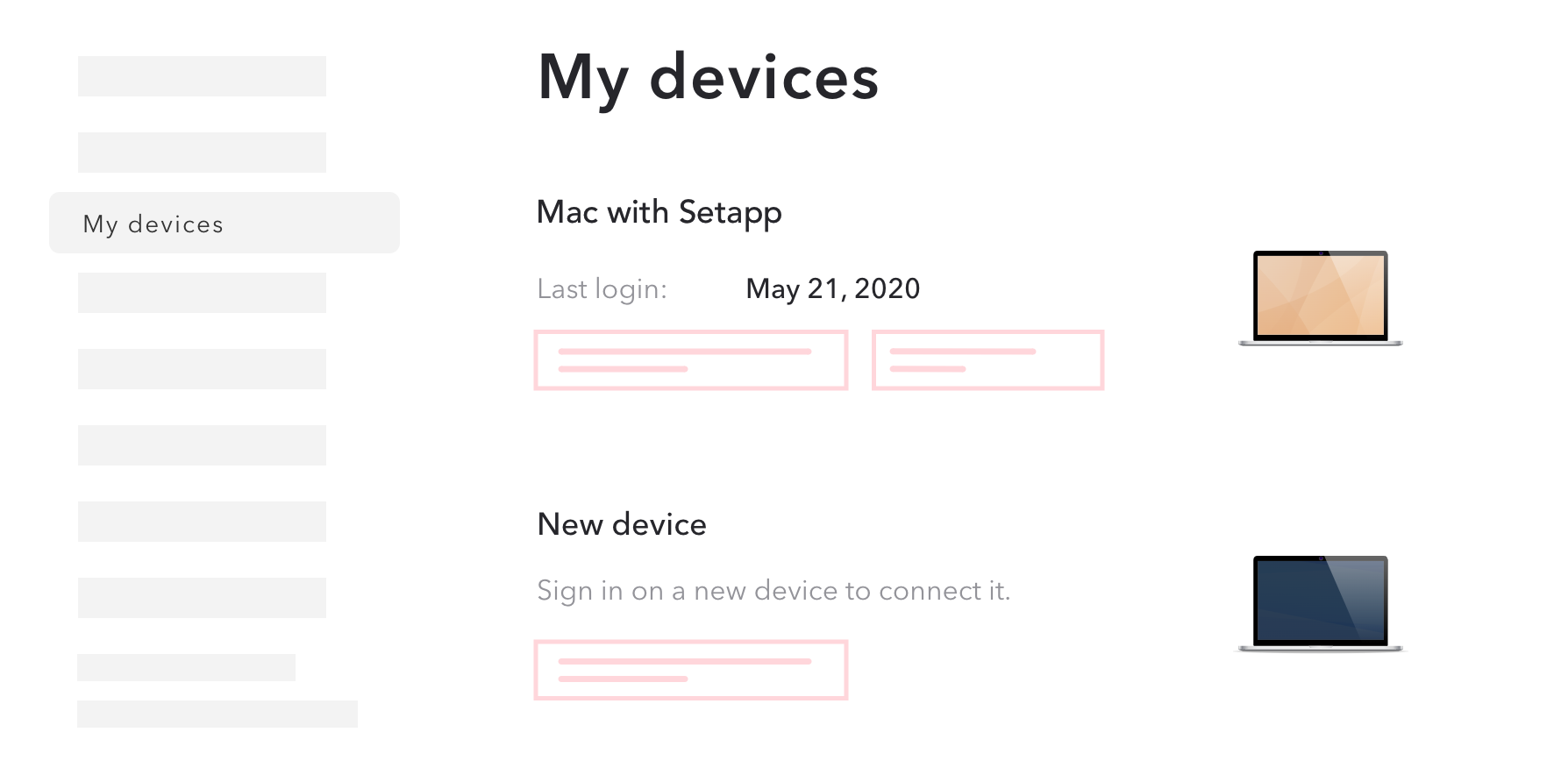Select the fourth placeholder below My devices
The width and height of the screenshot is (1554, 782).
click(202, 522)
